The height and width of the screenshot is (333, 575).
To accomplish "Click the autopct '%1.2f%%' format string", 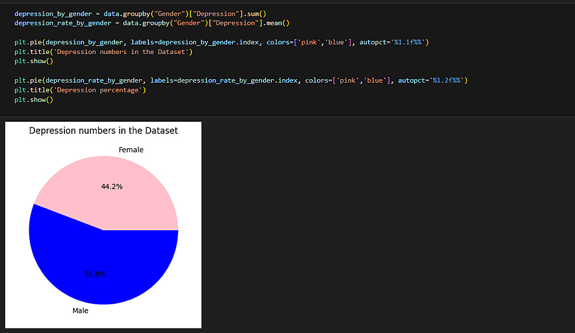I will (x=448, y=80).
